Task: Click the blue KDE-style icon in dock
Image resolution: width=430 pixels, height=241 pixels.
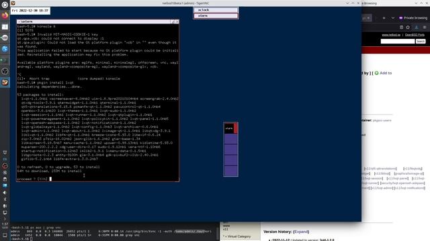Action: pyautogui.click(x=5, y=49)
